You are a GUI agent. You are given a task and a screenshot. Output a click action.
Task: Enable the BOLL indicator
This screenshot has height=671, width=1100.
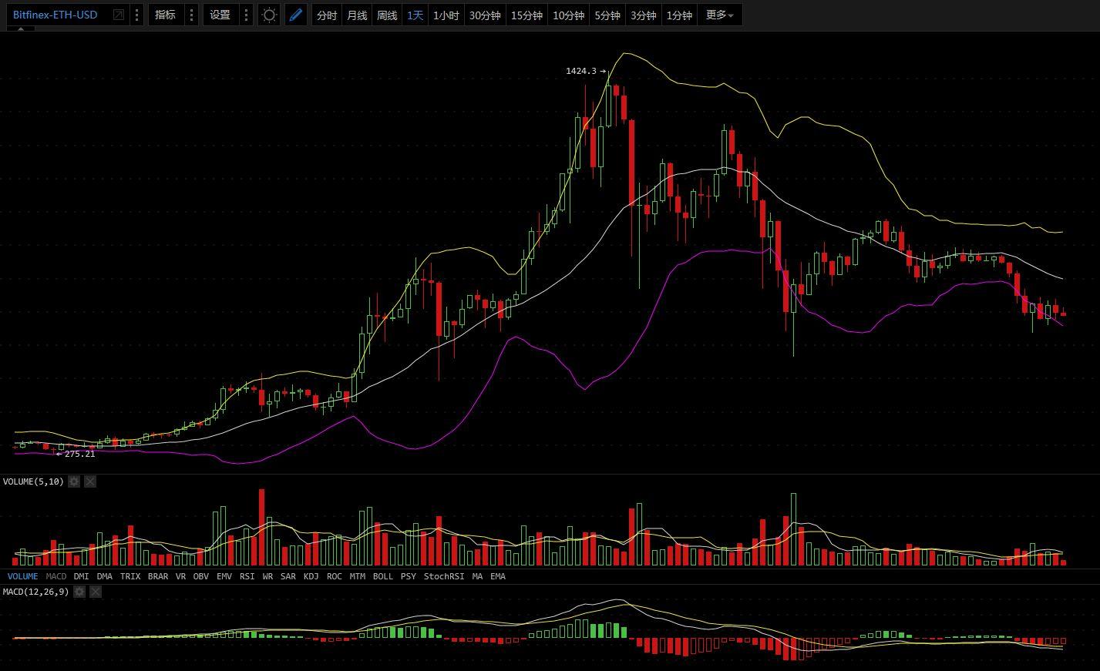383,576
